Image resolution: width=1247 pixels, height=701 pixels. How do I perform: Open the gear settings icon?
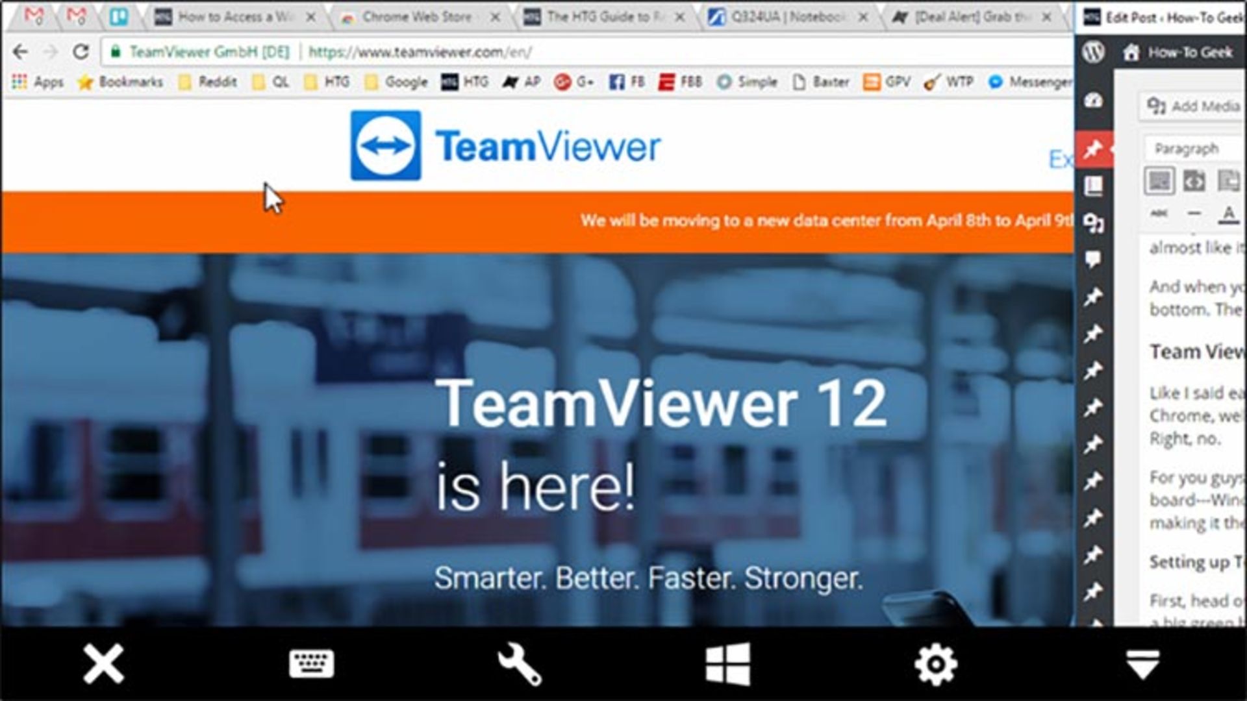click(935, 663)
